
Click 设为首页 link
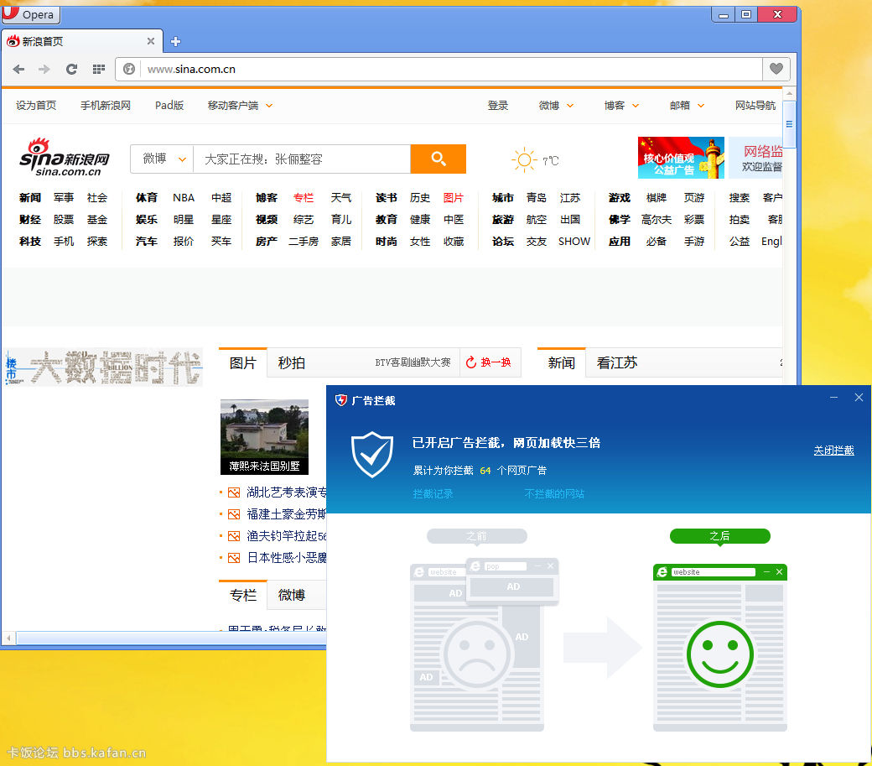(x=36, y=106)
